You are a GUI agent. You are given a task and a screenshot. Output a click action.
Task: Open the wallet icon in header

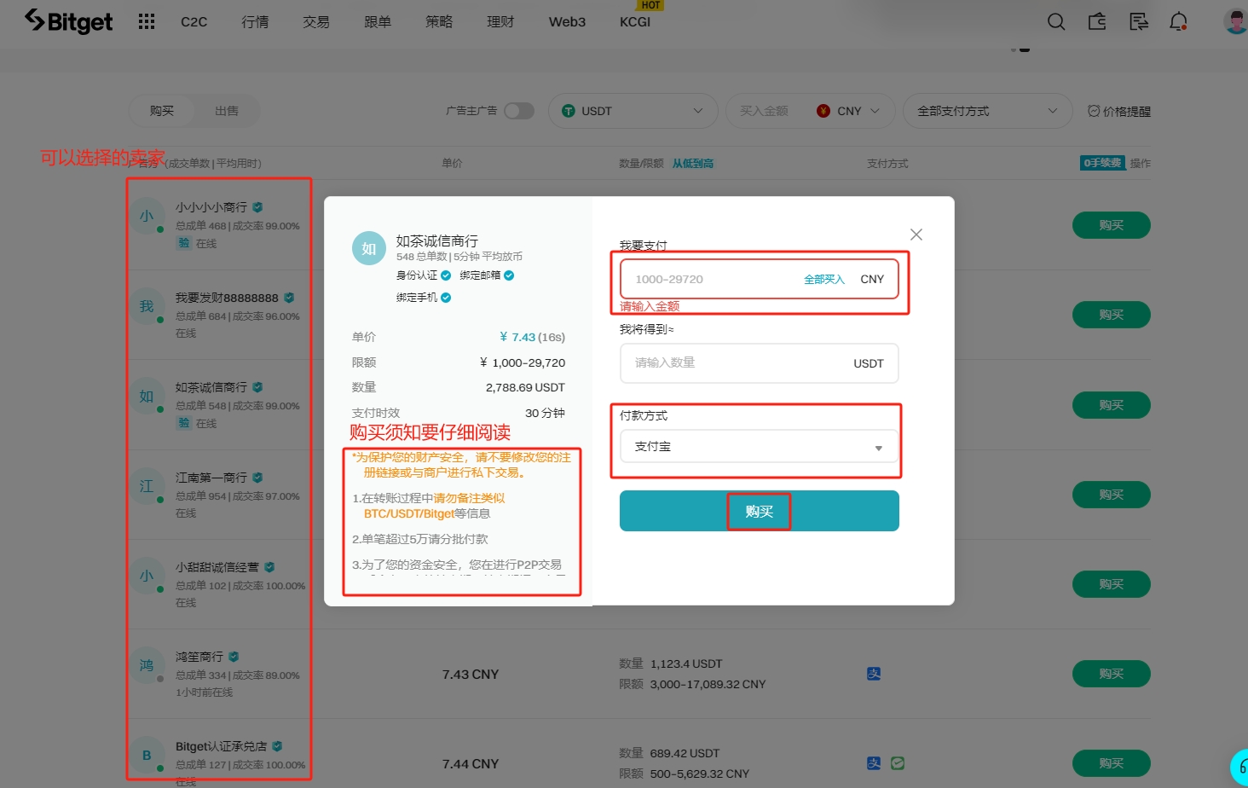(x=1097, y=21)
